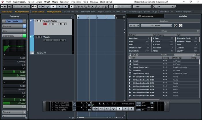This screenshot has height=120, width=202.
Task: Toggle Snap to Zero Crossing button
Action: 111,7
